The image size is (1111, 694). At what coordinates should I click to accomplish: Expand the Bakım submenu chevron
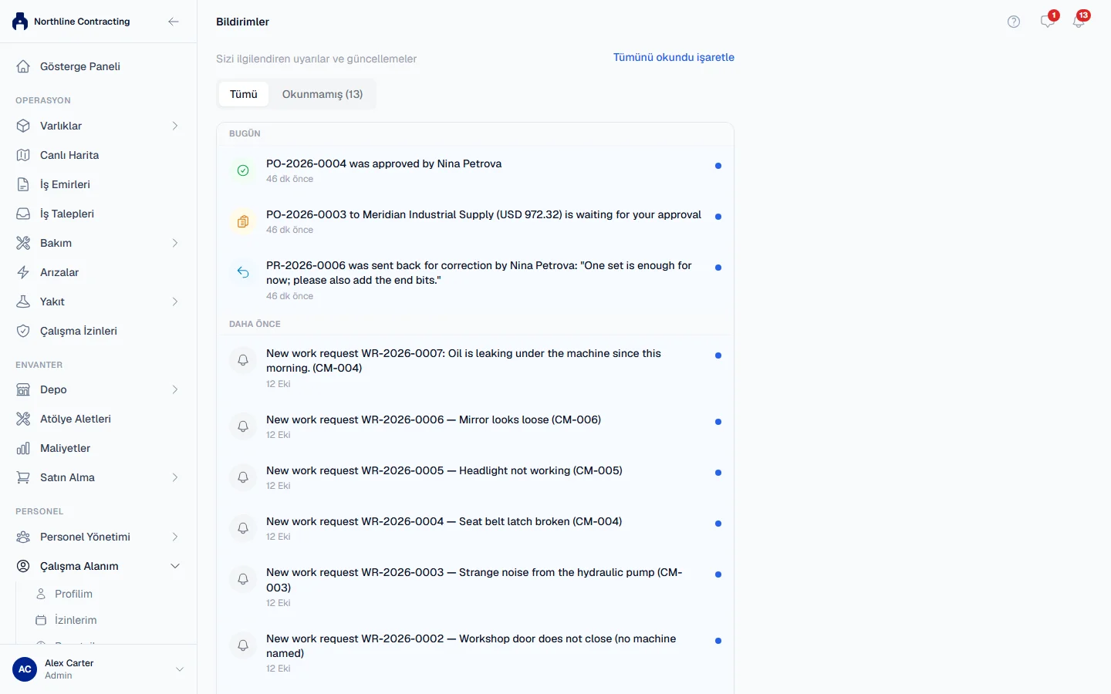175,243
